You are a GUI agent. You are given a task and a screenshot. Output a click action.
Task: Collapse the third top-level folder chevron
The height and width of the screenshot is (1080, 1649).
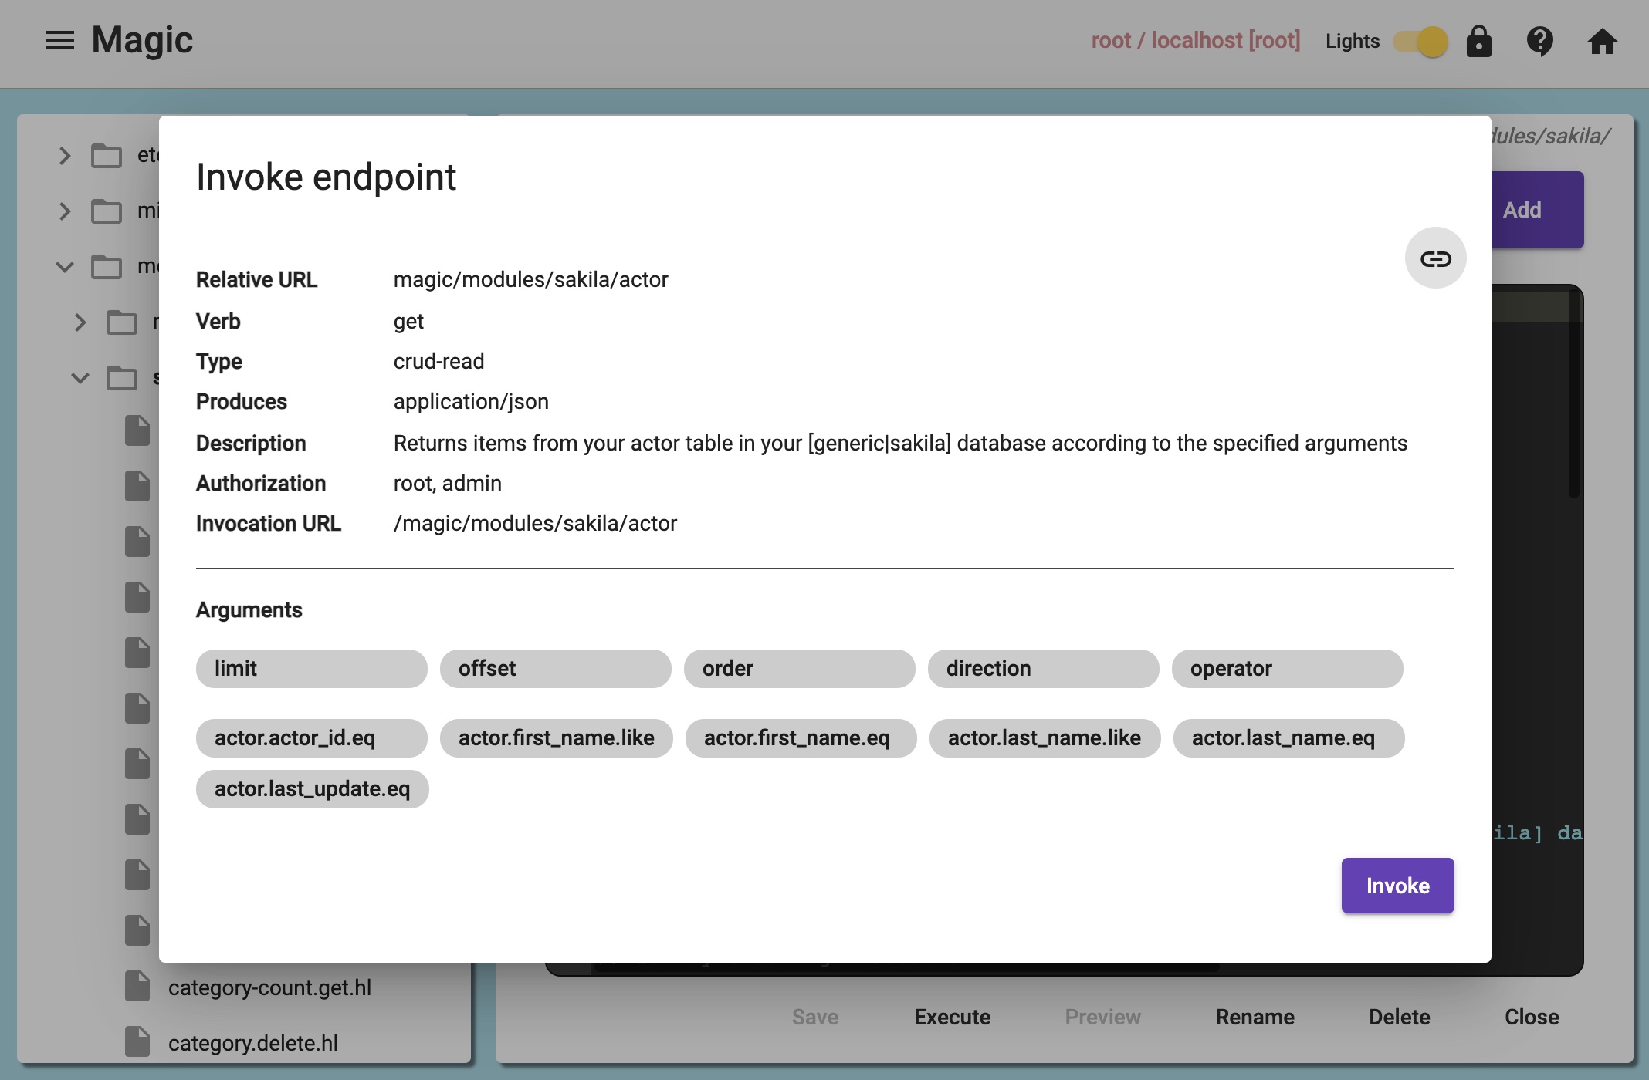click(x=65, y=267)
